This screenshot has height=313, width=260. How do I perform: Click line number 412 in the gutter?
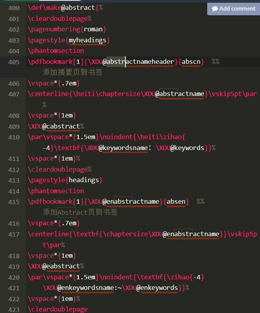pyautogui.click(x=14, y=169)
